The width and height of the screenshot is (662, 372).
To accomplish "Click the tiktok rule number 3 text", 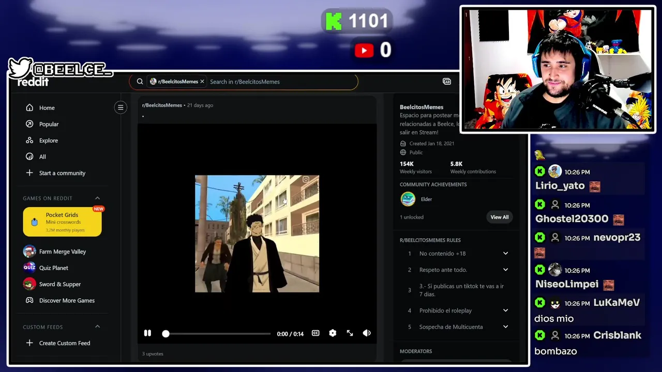I will click(461, 290).
